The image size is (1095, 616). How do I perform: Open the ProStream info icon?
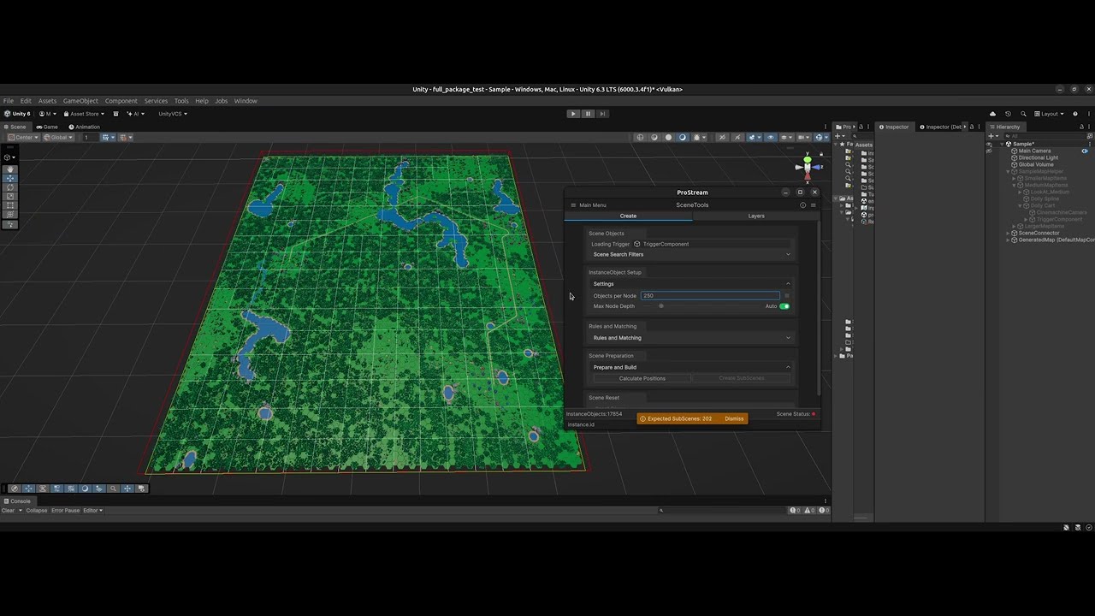click(802, 205)
